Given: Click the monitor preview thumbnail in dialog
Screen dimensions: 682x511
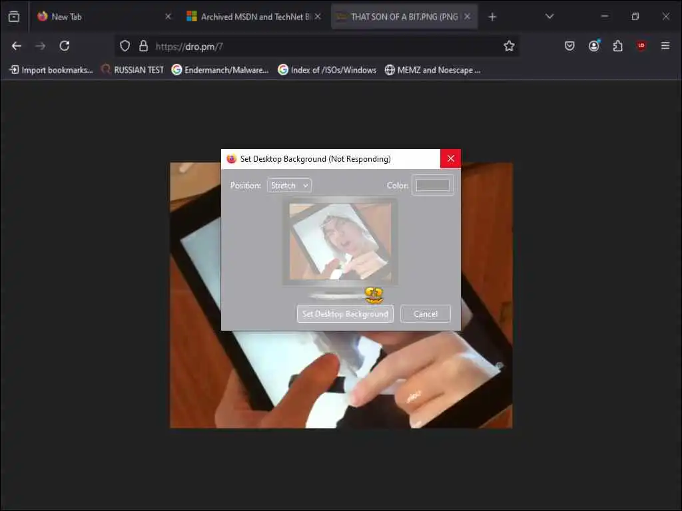Looking at the screenshot, I should click(340, 242).
